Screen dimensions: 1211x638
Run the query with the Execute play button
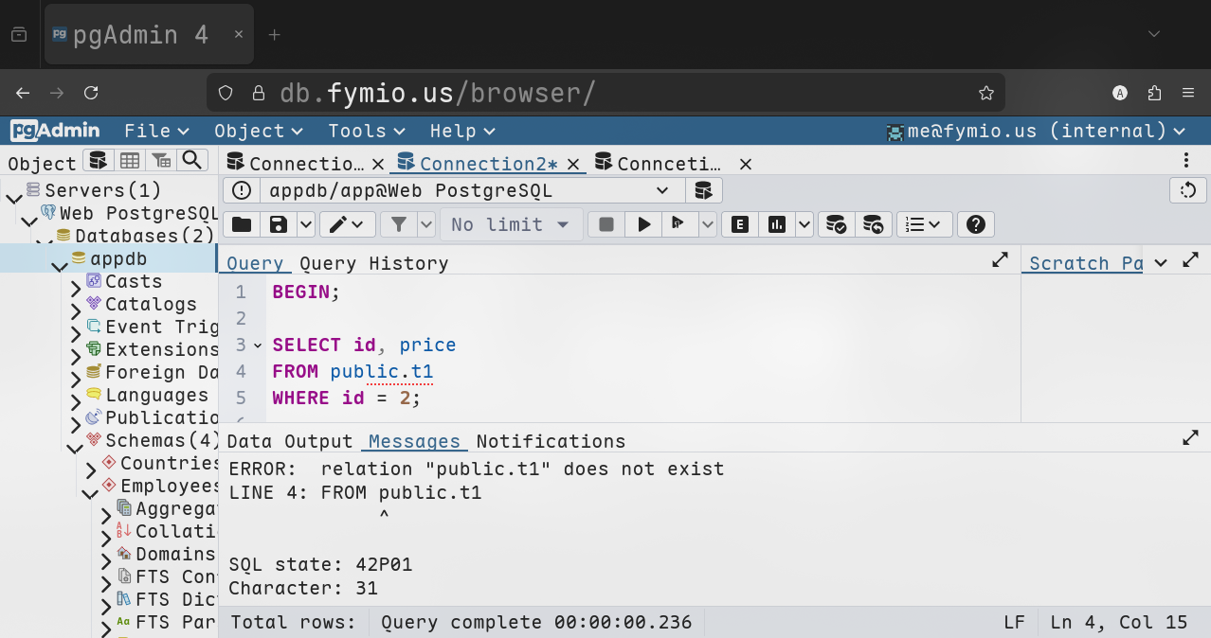pos(644,224)
